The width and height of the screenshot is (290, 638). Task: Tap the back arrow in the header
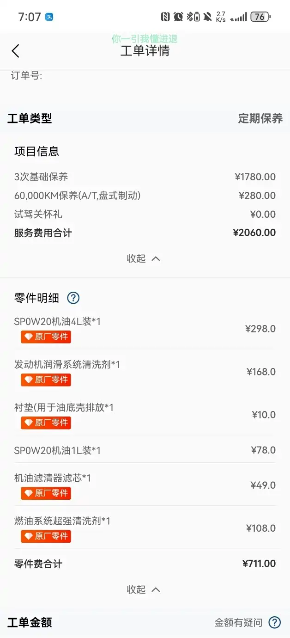point(16,51)
